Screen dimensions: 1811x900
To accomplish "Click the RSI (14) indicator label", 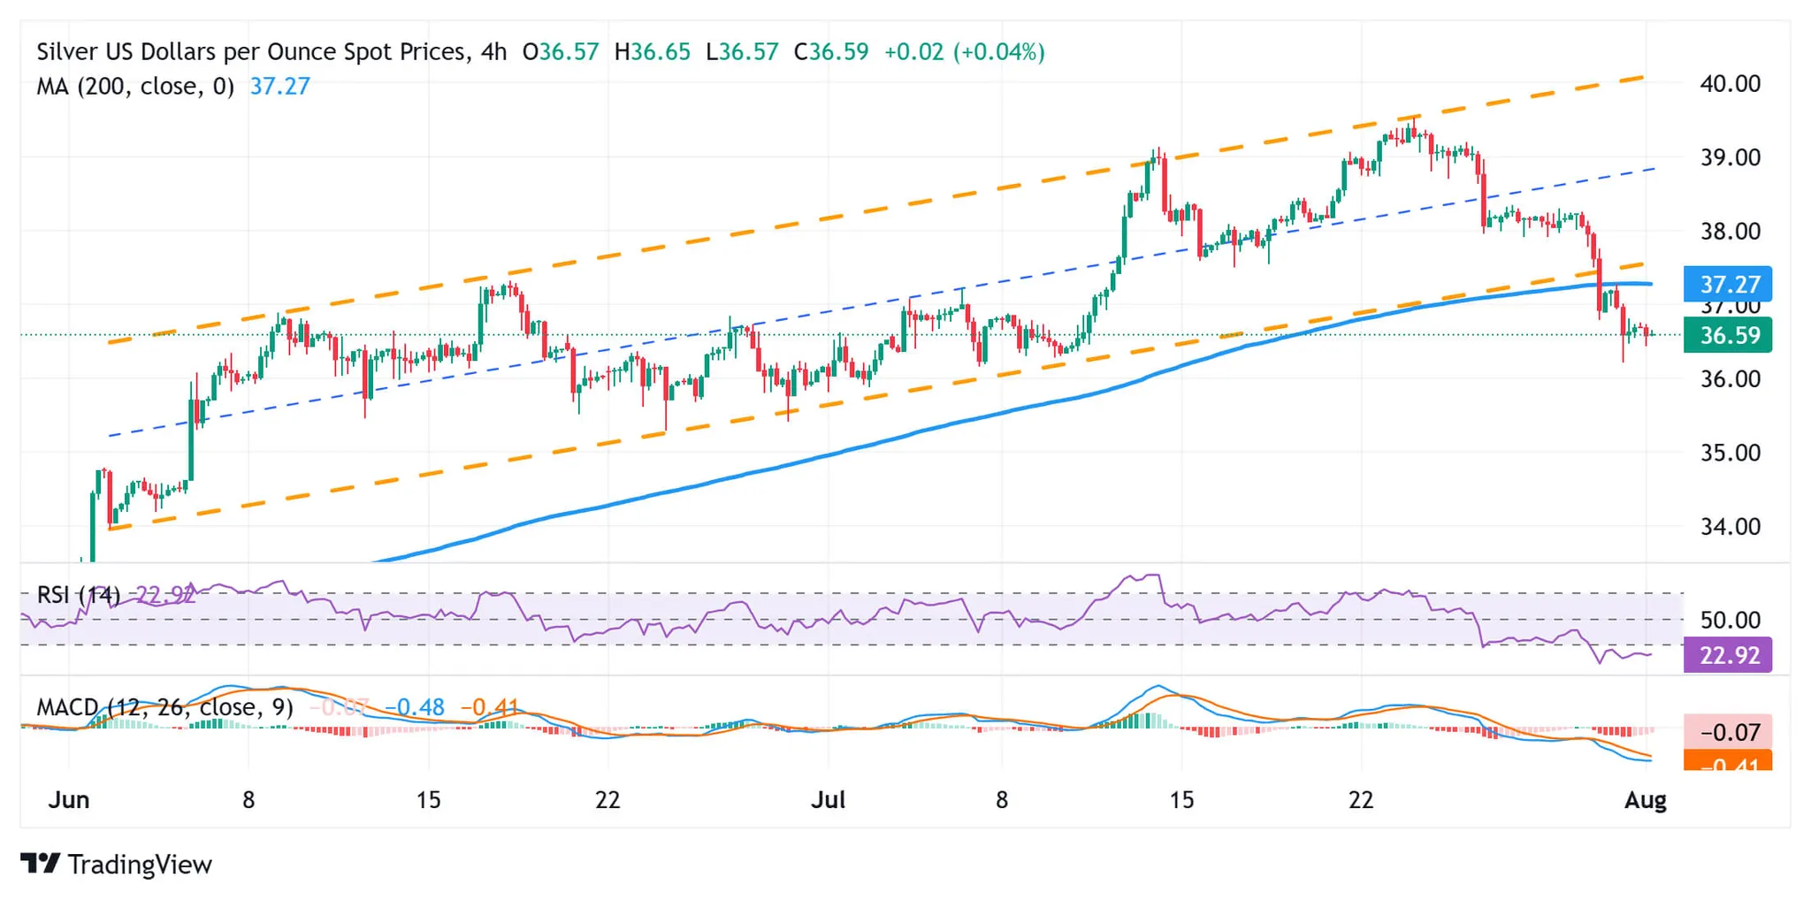I will [79, 595].
